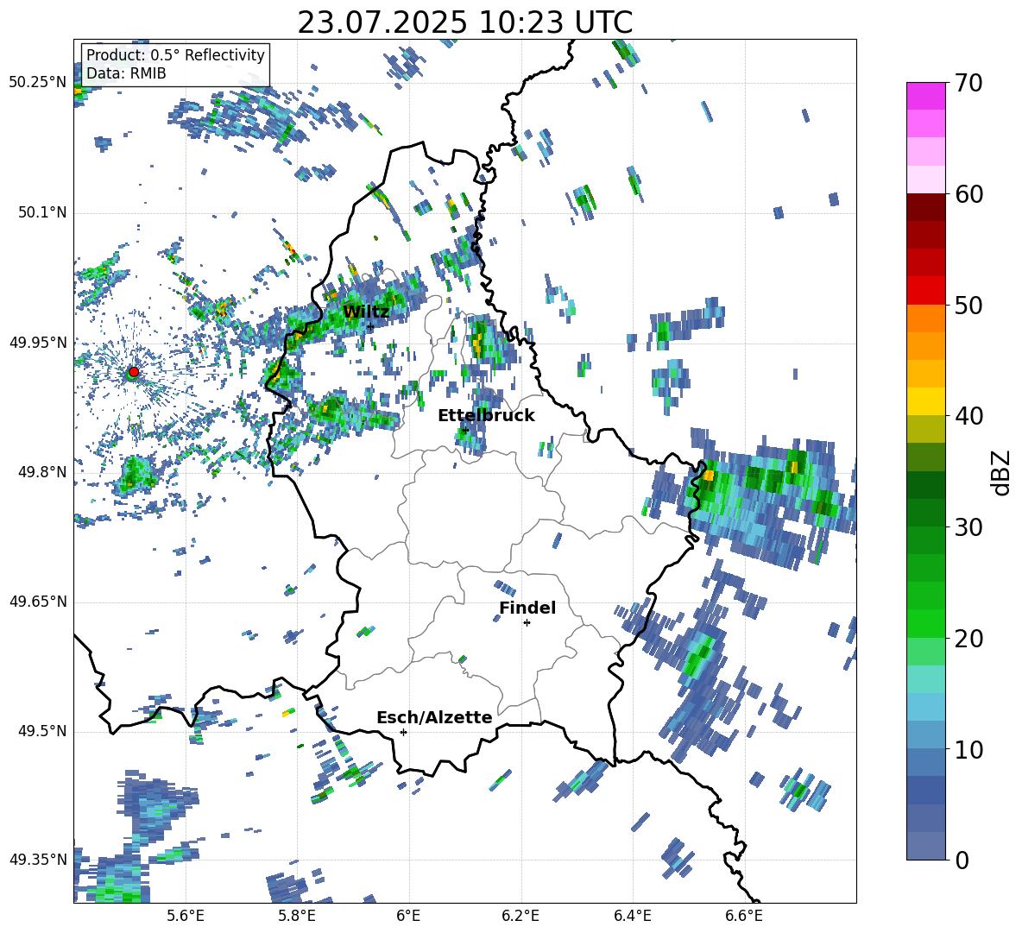Click the 6.4°E longitude label
1022x933 pixels.
[x=632, y=916]
